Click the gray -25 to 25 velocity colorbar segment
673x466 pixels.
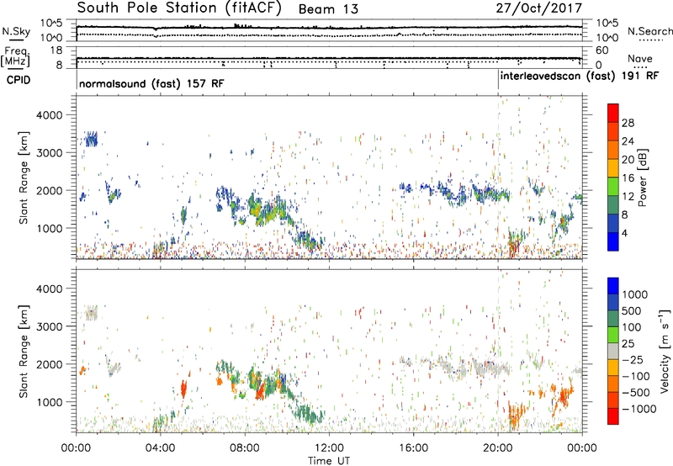tap(613, 352)
